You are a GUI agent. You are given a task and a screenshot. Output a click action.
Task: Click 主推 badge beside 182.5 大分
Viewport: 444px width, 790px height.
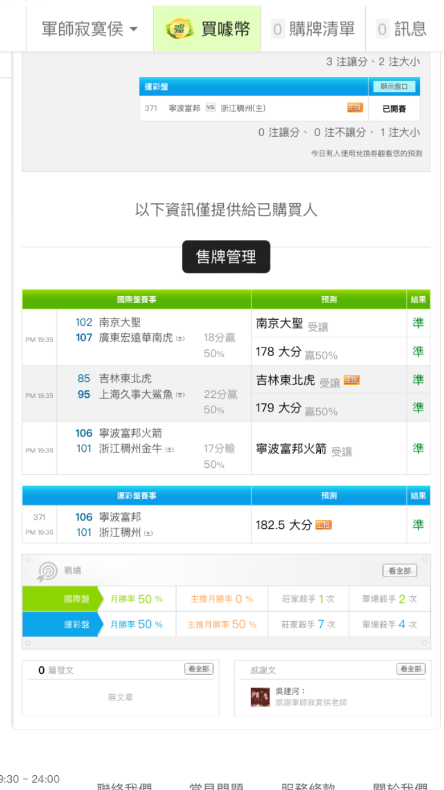[x=323, y=525]
